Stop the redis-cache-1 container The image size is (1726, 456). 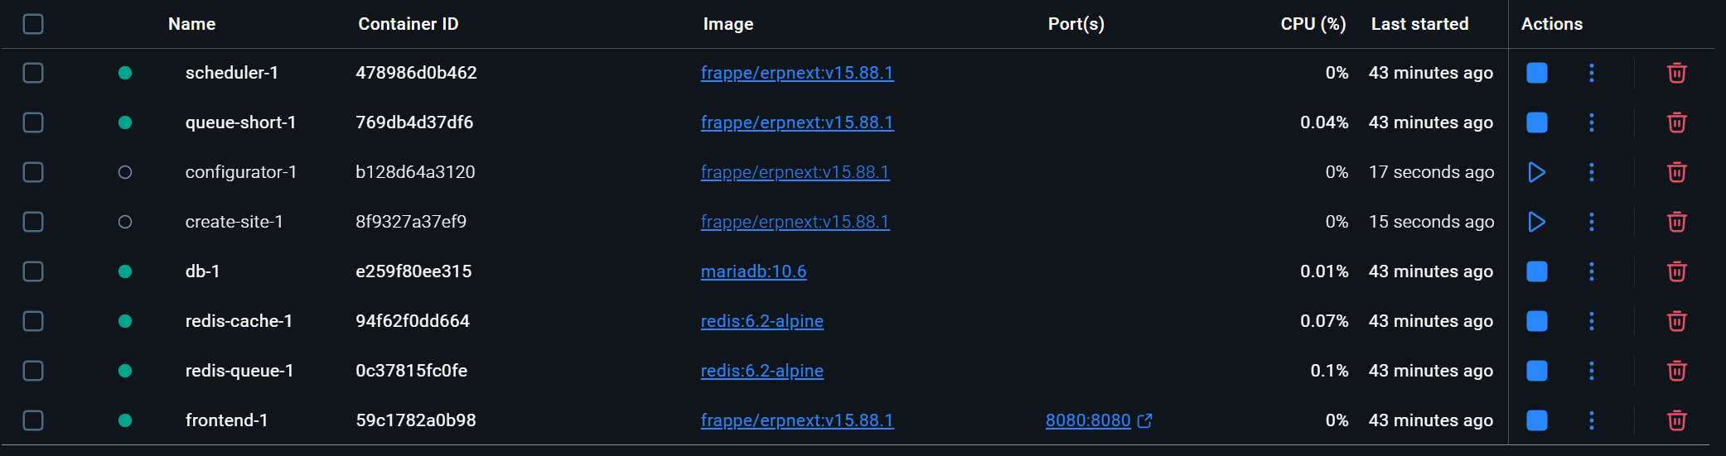pos(1536,321)
